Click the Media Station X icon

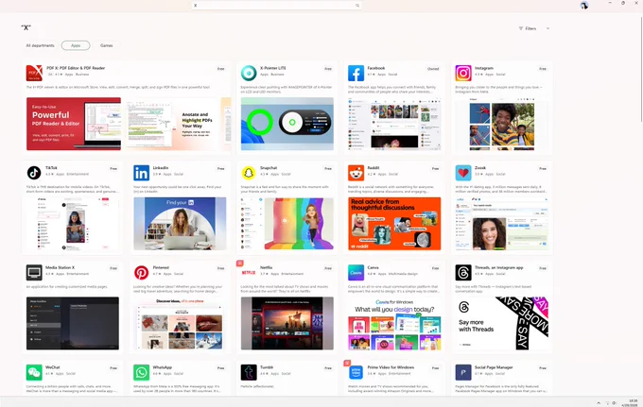34,272
